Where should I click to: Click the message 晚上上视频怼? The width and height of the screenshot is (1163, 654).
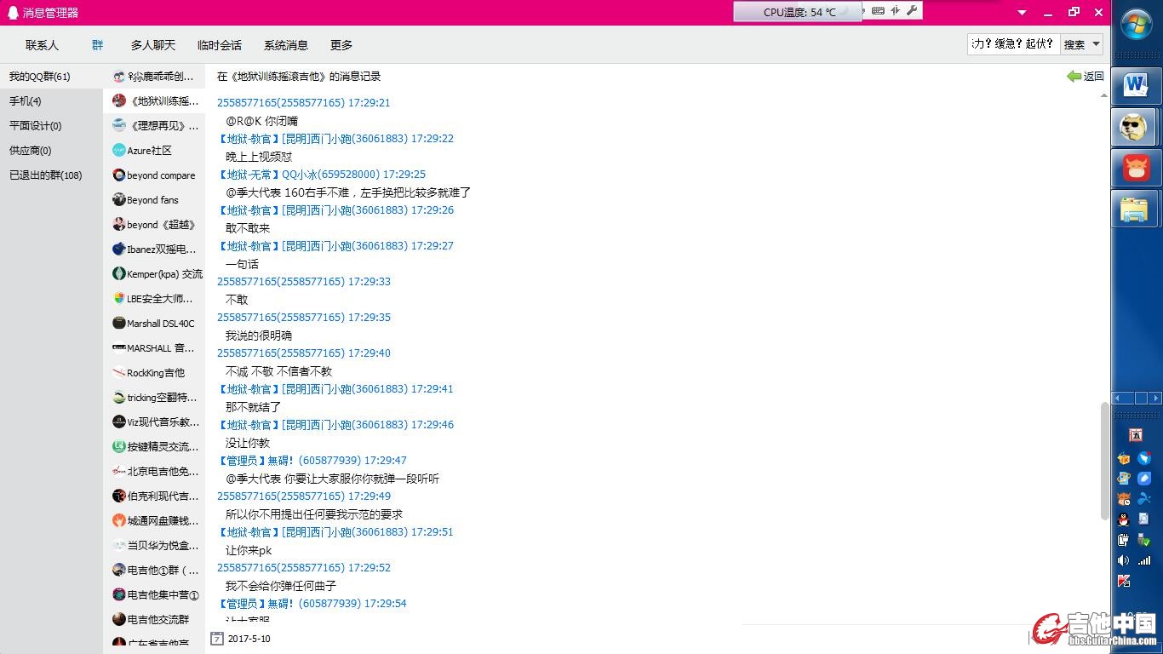(x=259, y=157)
